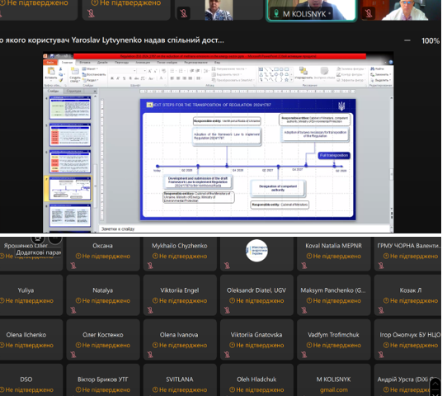Click the Full transposition box on the slide
This screenshot has height=396, width=447.
pos(334,155)
